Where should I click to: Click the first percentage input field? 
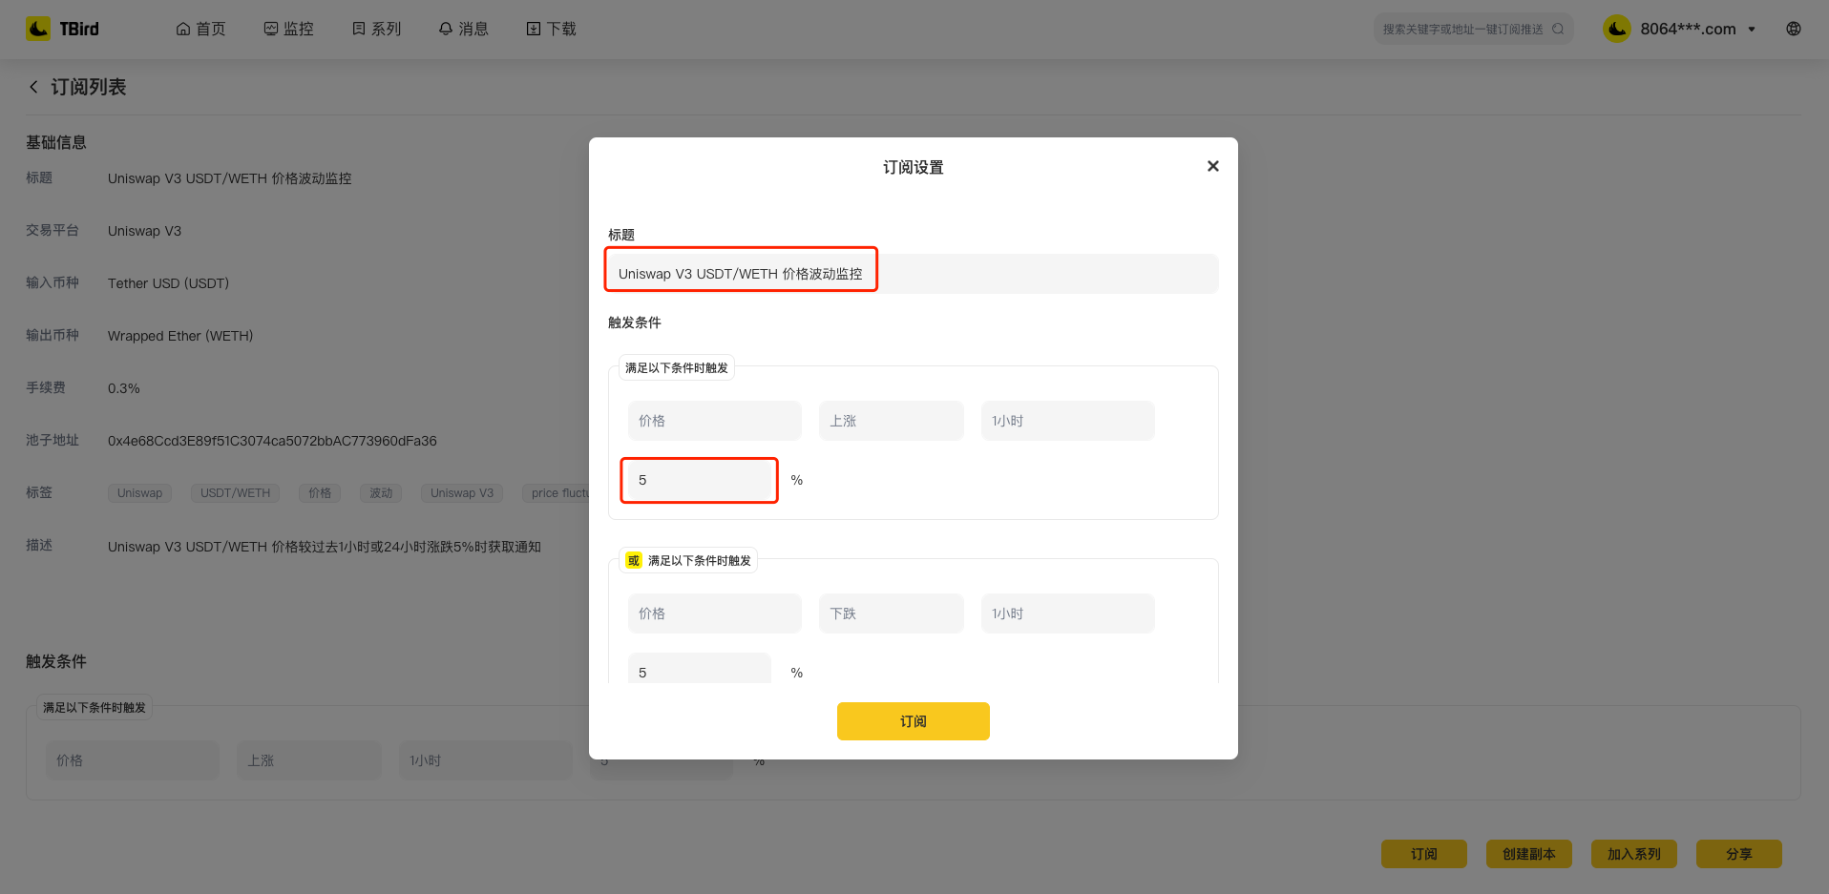[700, 480]
